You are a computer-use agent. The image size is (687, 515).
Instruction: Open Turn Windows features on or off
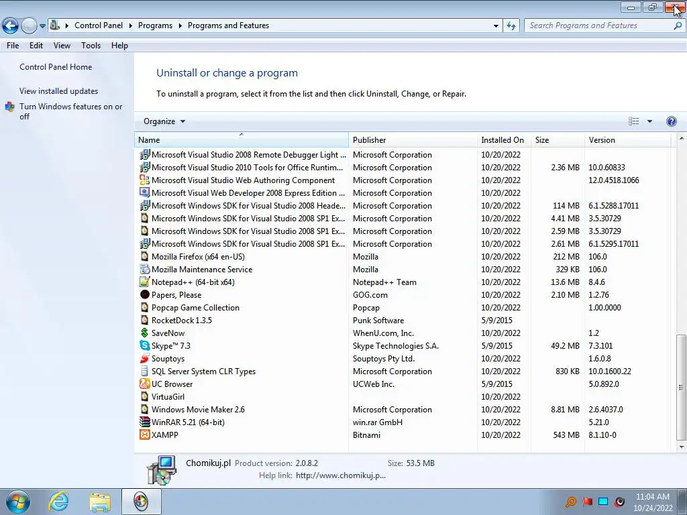(70, 111)
